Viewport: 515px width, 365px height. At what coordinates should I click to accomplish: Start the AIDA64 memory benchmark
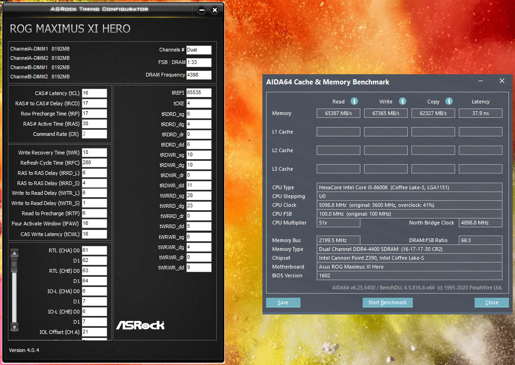[388, 302]
